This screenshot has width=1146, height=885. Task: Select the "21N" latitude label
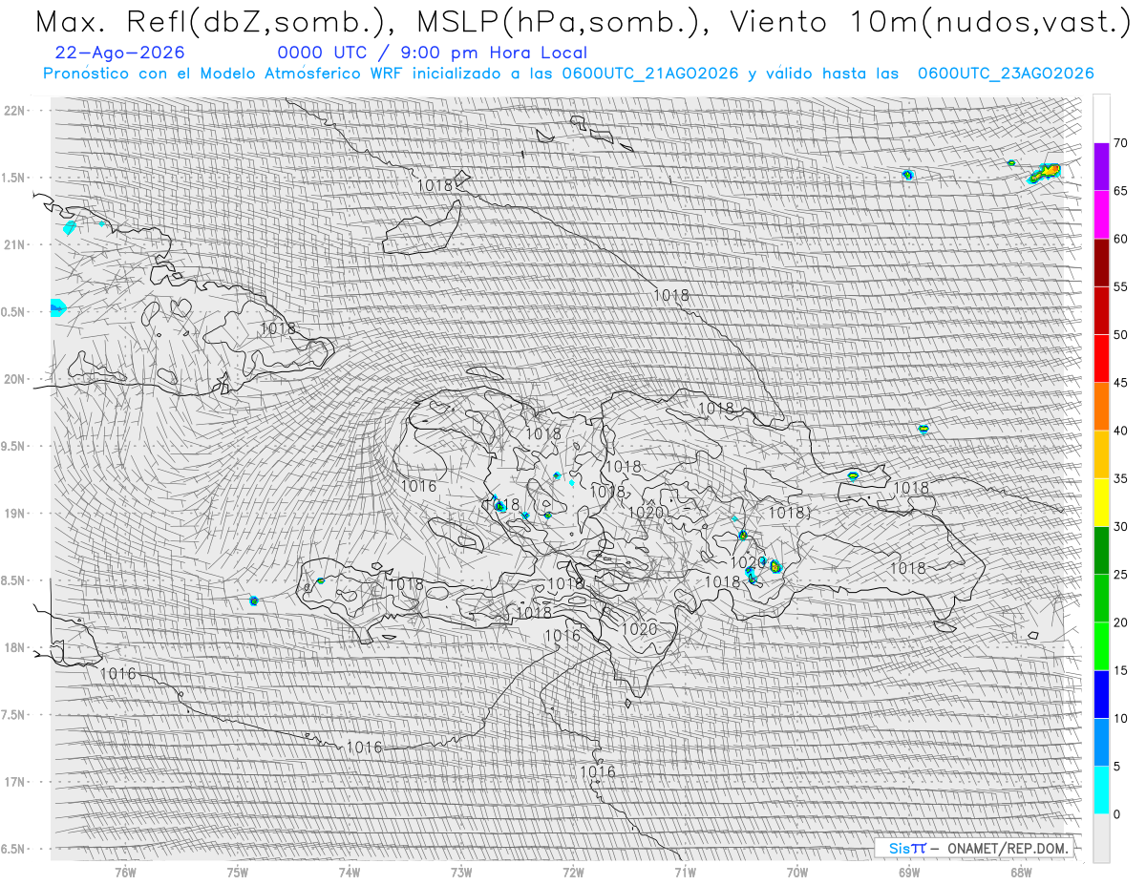pyautogui.click(x=14, y=244)
